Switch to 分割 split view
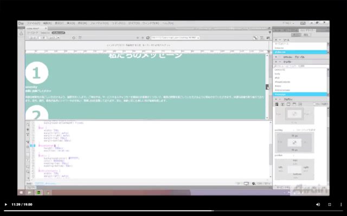347x216 pixels. tap(42, 38)
